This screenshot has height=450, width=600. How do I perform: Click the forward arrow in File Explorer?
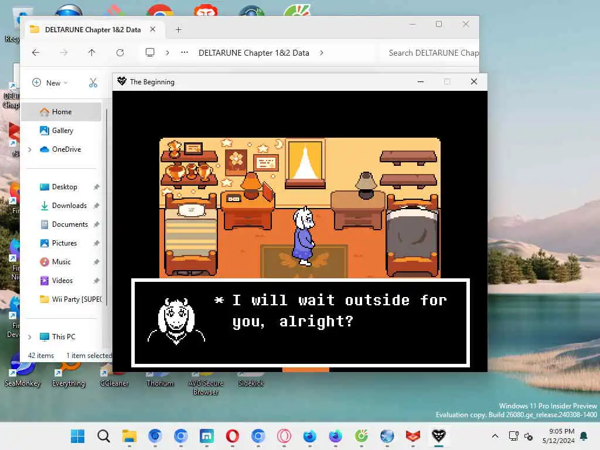click(64, 53)
